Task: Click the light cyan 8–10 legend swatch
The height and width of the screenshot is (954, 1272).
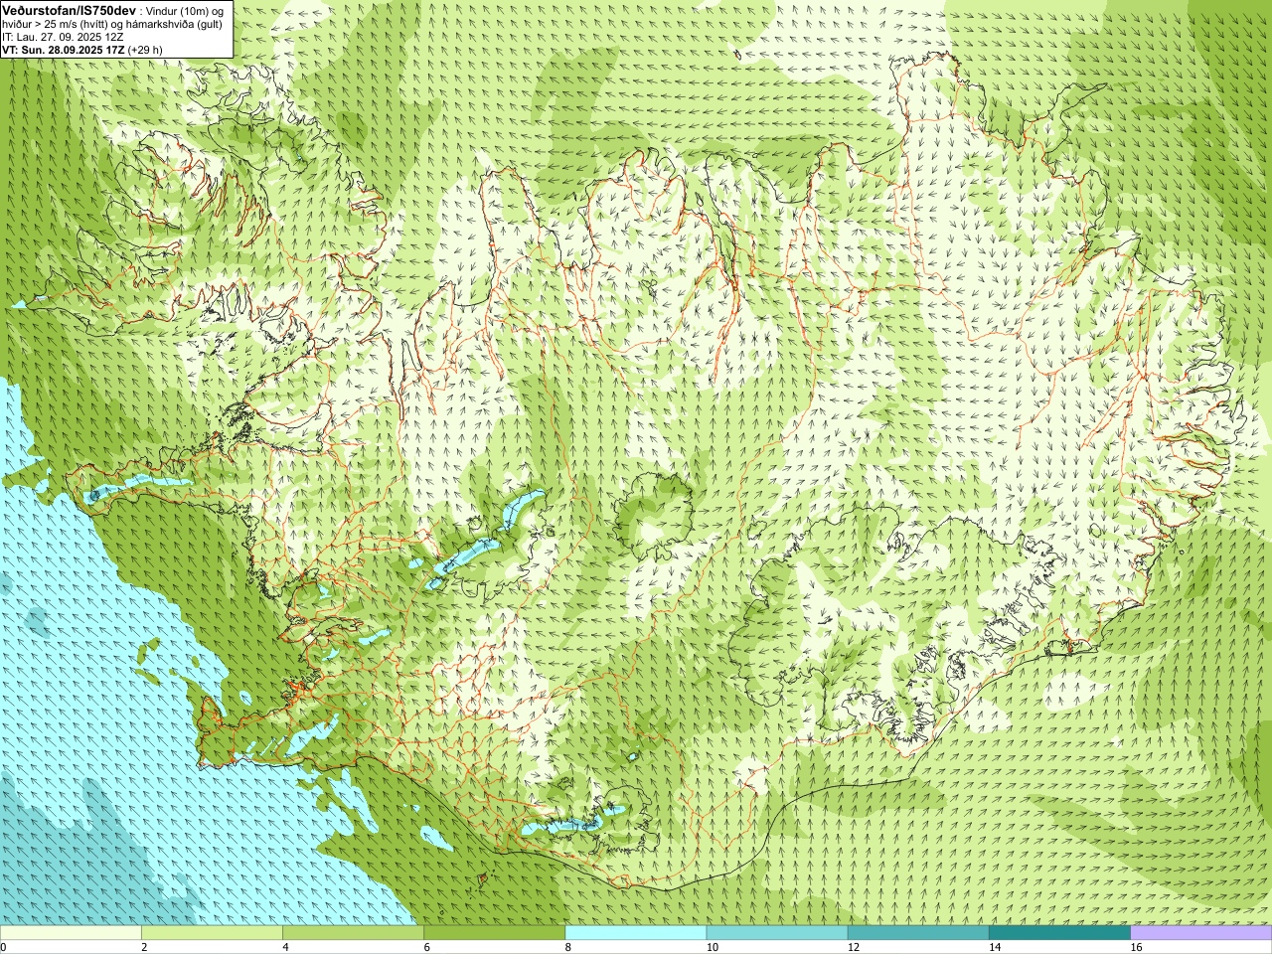Action: coord(636,933)
